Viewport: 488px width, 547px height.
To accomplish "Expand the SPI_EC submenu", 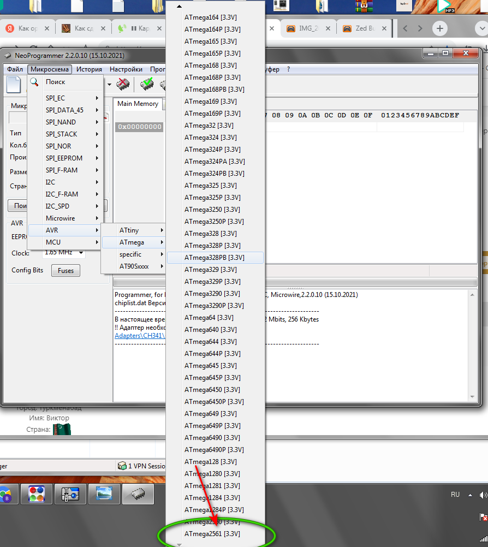I will point(97,98).
